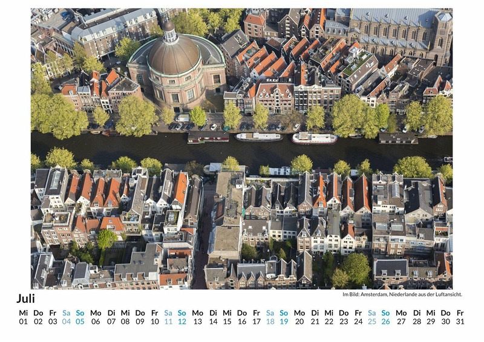Click date 23 in the calendar row
The width and height of the screenshot is (484, 342).
point(344,321)
